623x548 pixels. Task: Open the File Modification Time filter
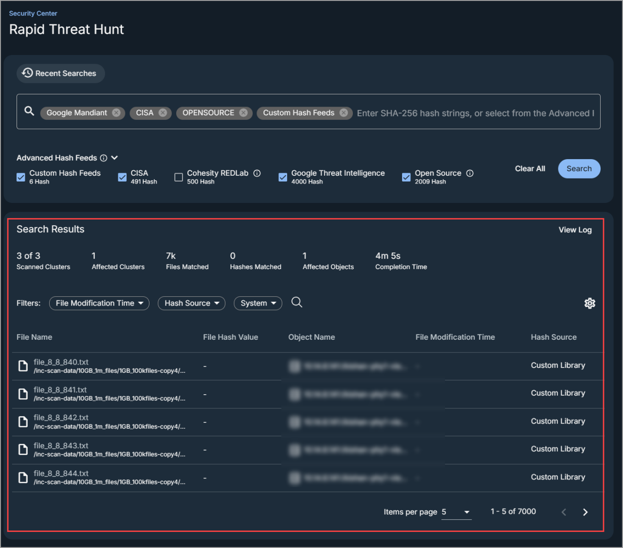click(x=99, y=303)
